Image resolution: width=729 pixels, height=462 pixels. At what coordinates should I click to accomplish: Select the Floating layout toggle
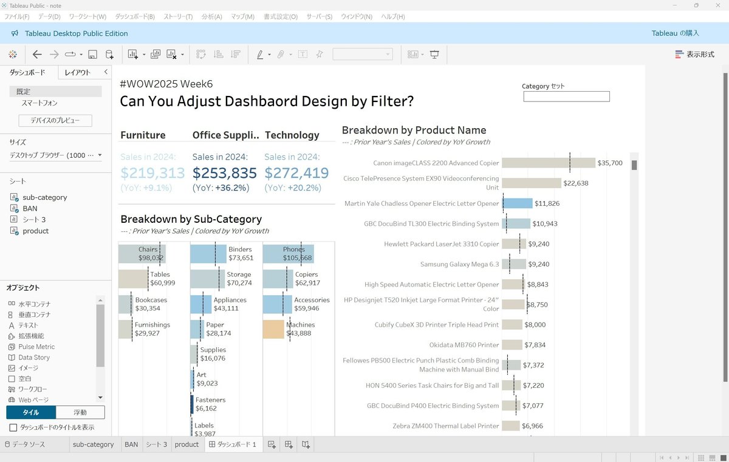[80, 413]
